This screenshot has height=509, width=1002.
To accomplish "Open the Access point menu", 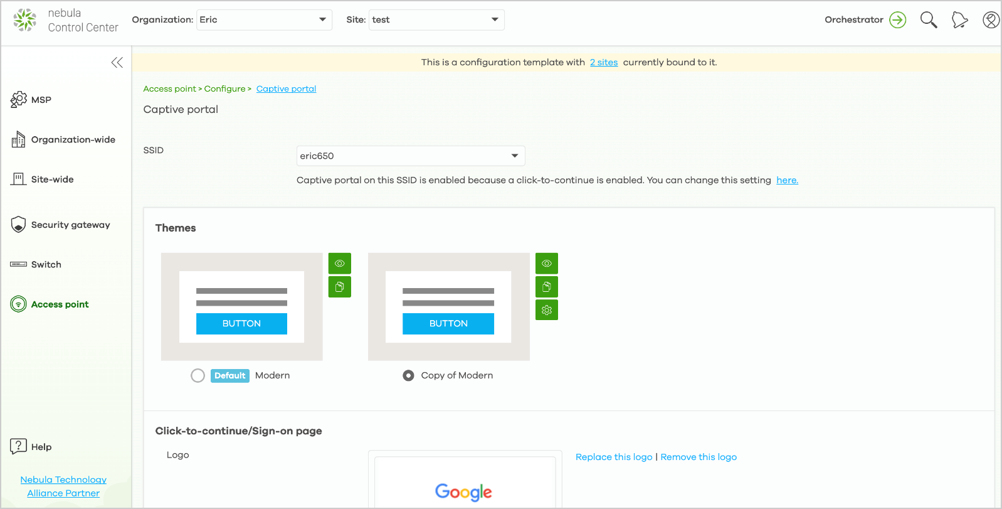I will tap(60, 304).
